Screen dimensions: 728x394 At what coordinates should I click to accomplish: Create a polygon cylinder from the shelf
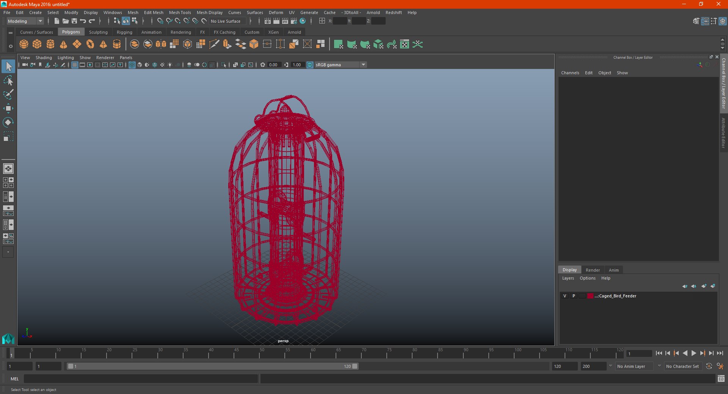(x=50, y=44)
